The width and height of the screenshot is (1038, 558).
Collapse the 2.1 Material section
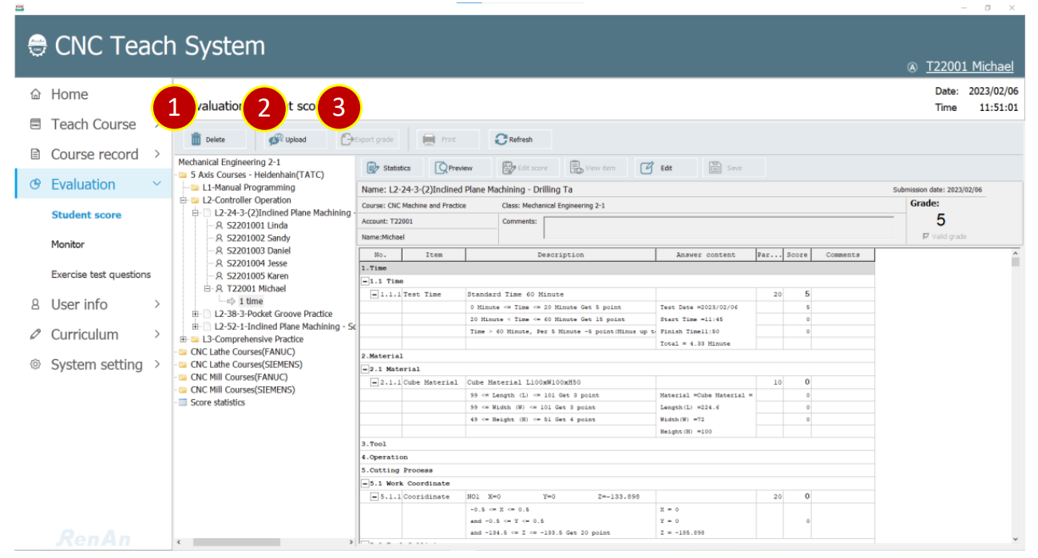coord(365,370)
